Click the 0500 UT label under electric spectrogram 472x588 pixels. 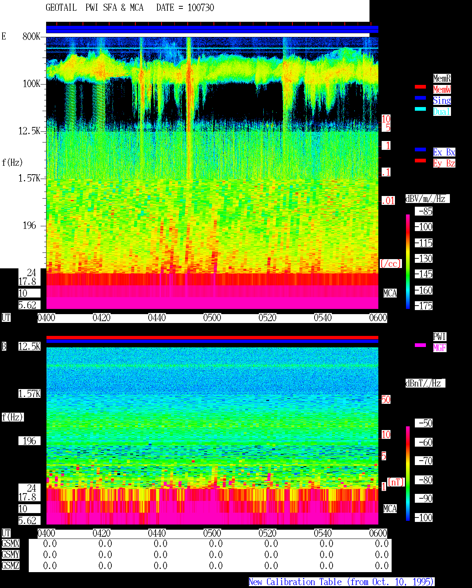click(212, 318)
